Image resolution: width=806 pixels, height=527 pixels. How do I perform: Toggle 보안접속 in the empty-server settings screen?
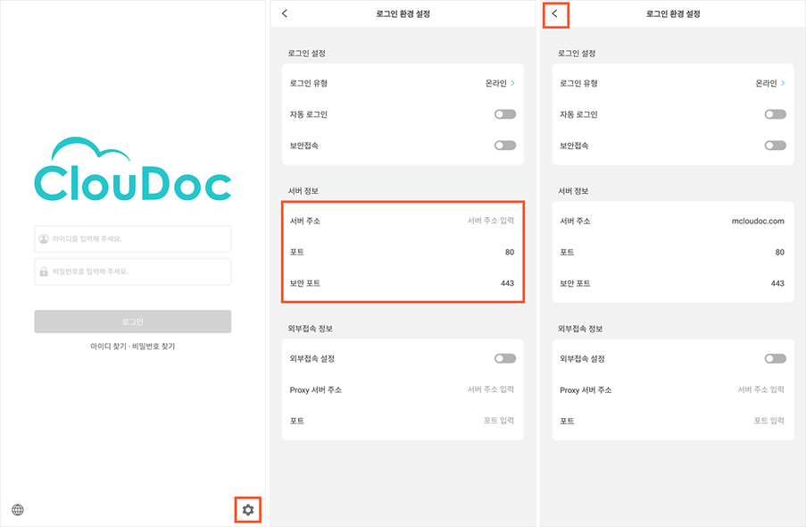click(505, 146)
